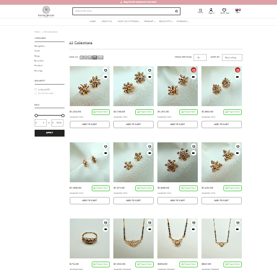Quick view the $2,106.00 earrings
The image size is (277, 270).
[150, 77]
